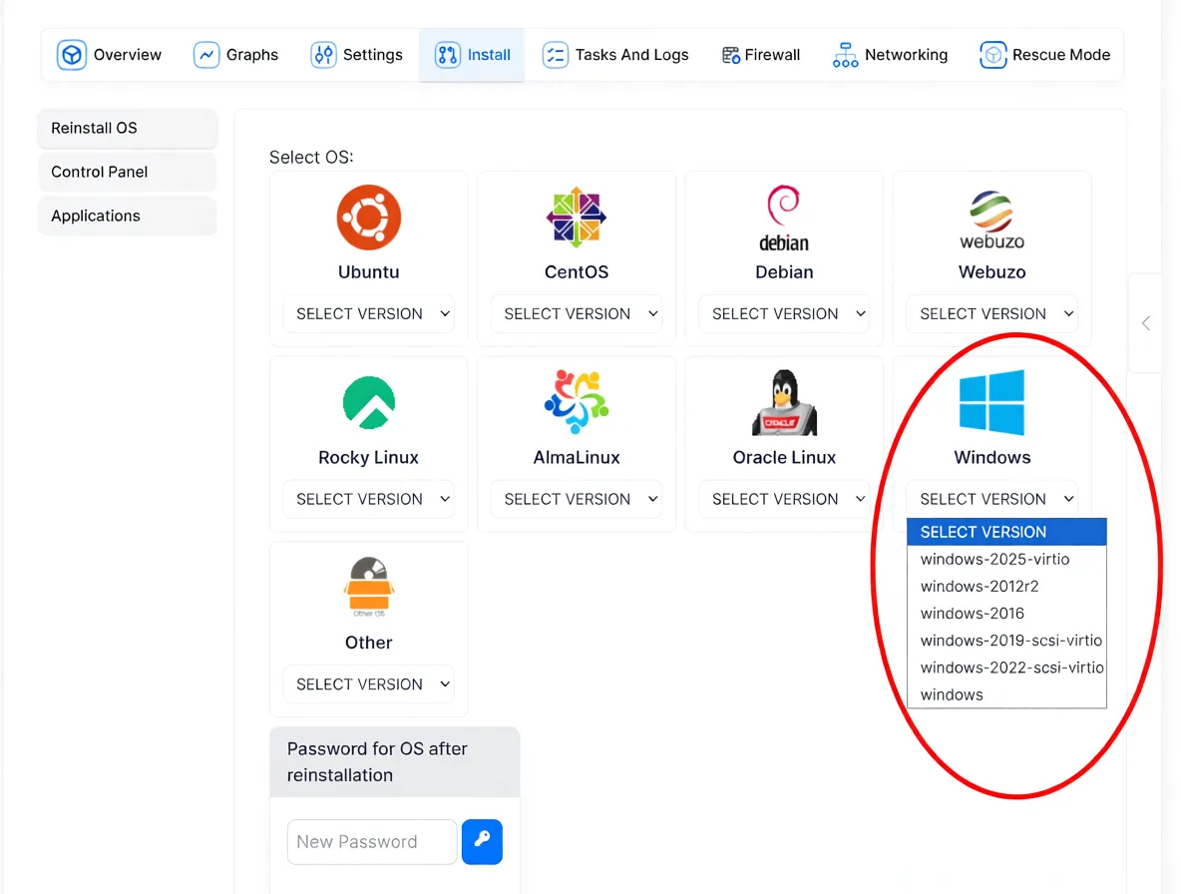Click the Rocky Linux logo

pos(368,400)
